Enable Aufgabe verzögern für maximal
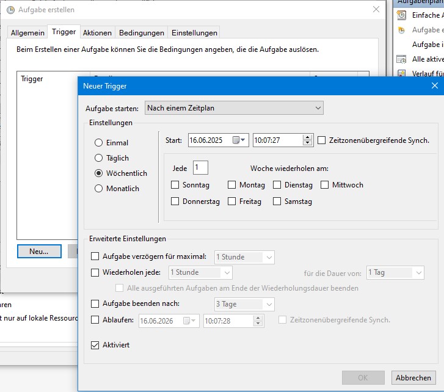Viewport: 444px width, 392px height. (x=95, y=256)
